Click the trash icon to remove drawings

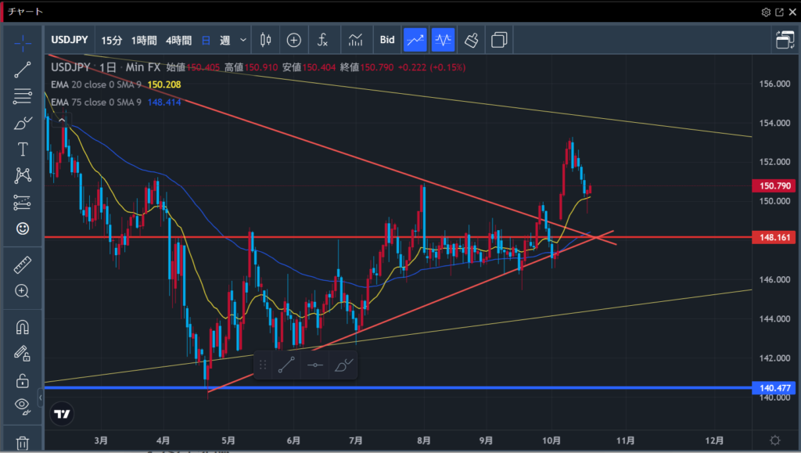[23, 443]
